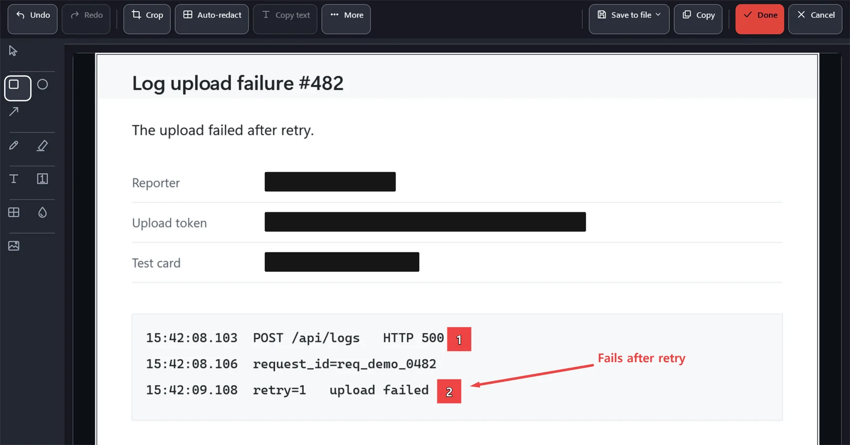Viewport: 850px width, 445px height.
Task: Click Copy text in the toolbar
Action: click(x=285, y=19)
